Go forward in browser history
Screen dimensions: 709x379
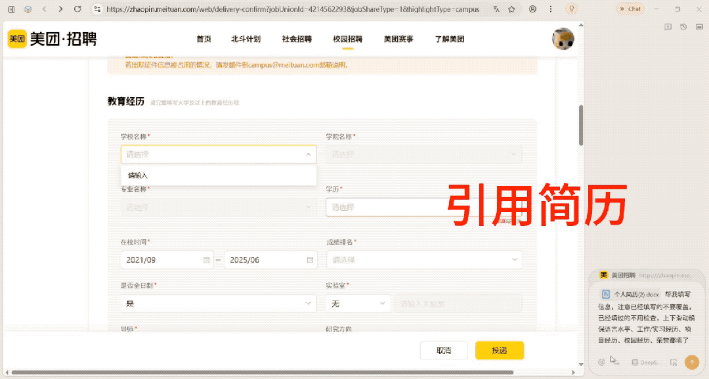coord(60,9)
